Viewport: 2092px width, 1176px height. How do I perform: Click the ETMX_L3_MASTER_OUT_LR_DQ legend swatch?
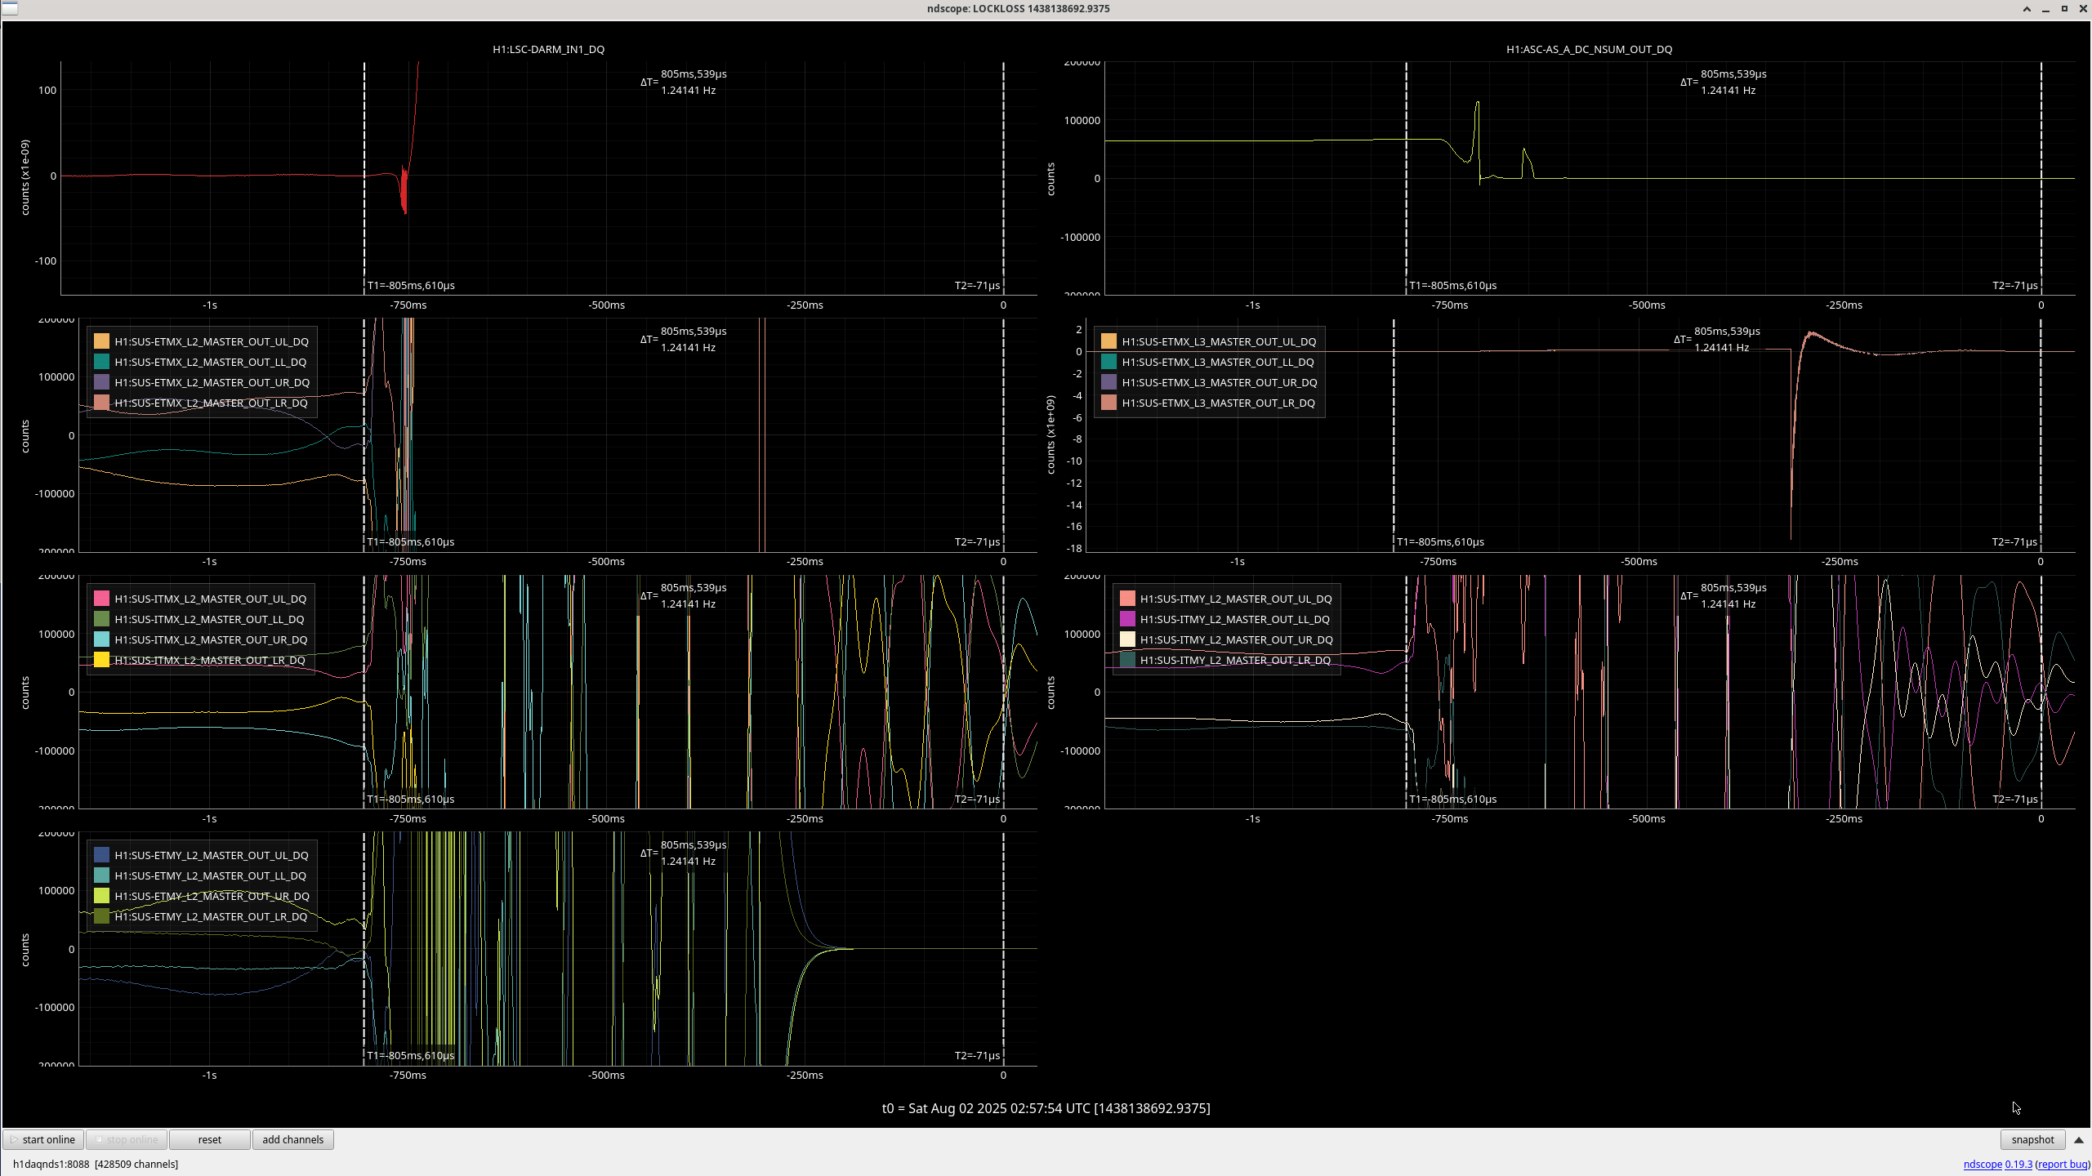[1108, 403]
